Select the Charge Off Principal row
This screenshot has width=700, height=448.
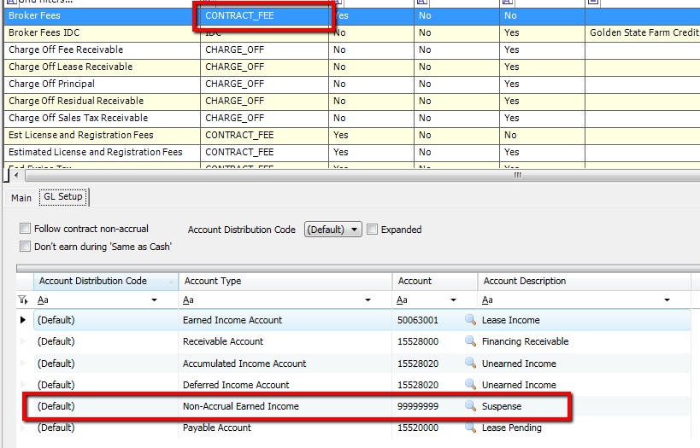point(352,84)
